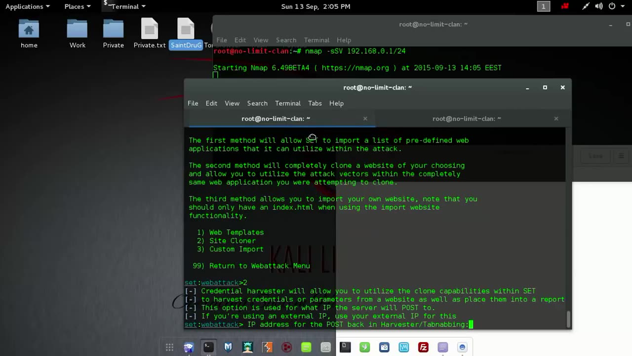This screenshot has height=356, width=632.
Task: Launch FileZilla from the dock
Action: point(423,348)
